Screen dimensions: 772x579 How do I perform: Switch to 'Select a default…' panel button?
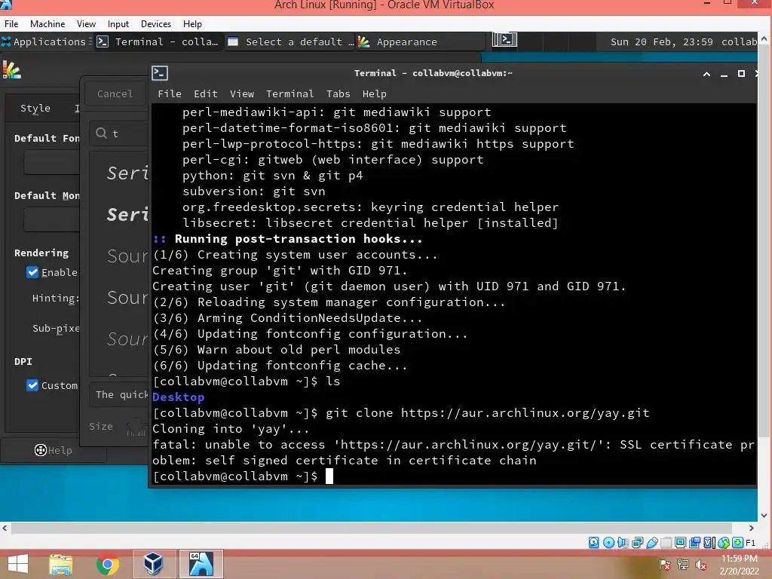pos(291,42)
